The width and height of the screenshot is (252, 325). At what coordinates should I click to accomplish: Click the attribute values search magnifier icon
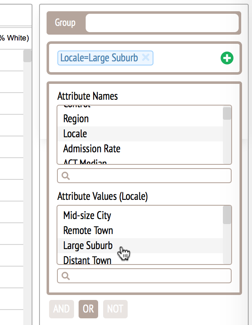65,276
